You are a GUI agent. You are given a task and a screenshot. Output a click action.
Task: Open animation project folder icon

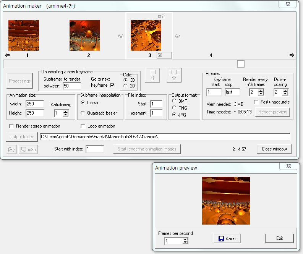[11, 149]
